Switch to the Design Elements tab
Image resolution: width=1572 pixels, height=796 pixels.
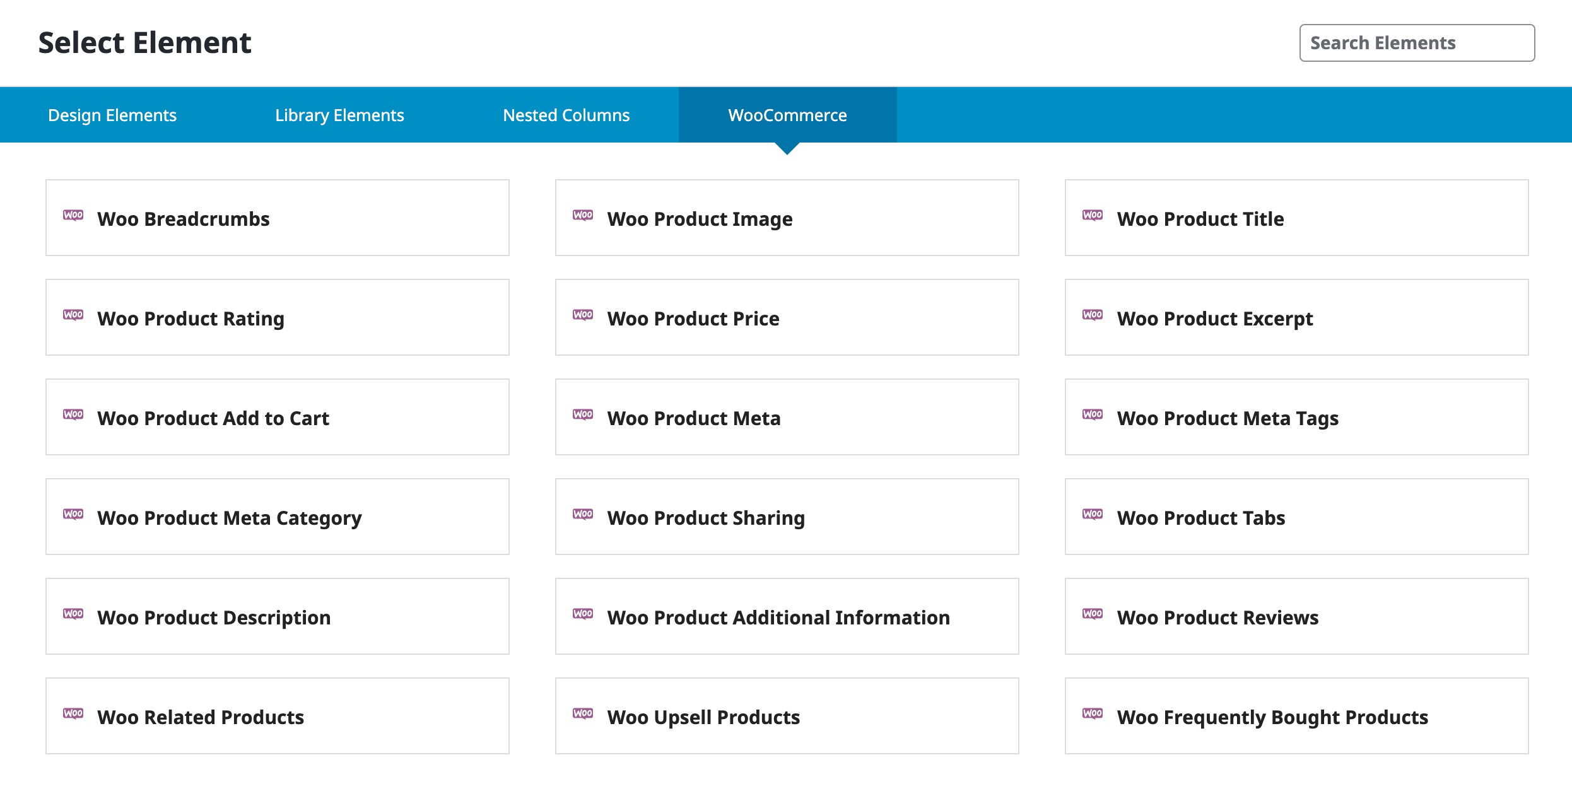click(112, 115)
